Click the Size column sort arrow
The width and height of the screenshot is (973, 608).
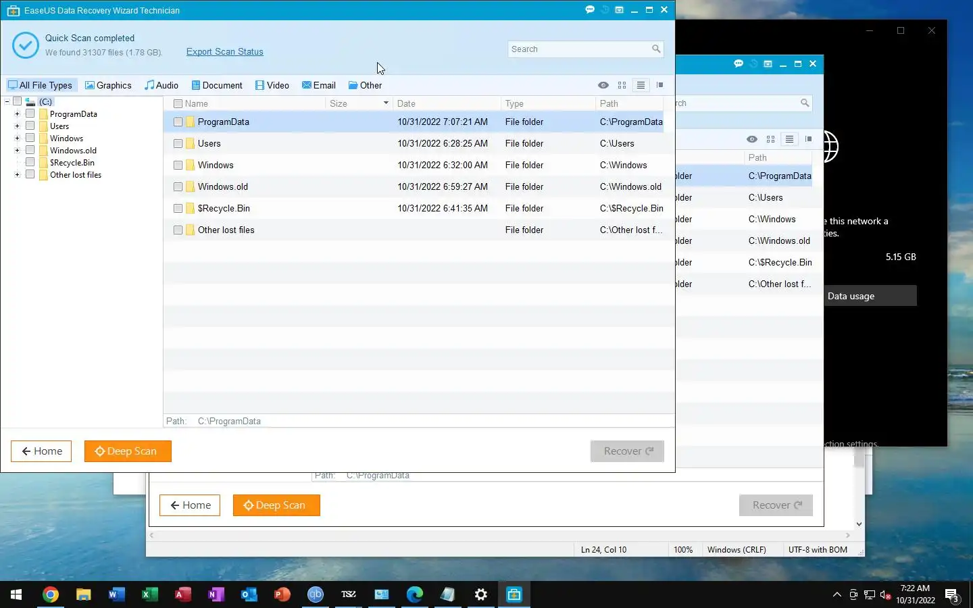click(x=386, y=103)
